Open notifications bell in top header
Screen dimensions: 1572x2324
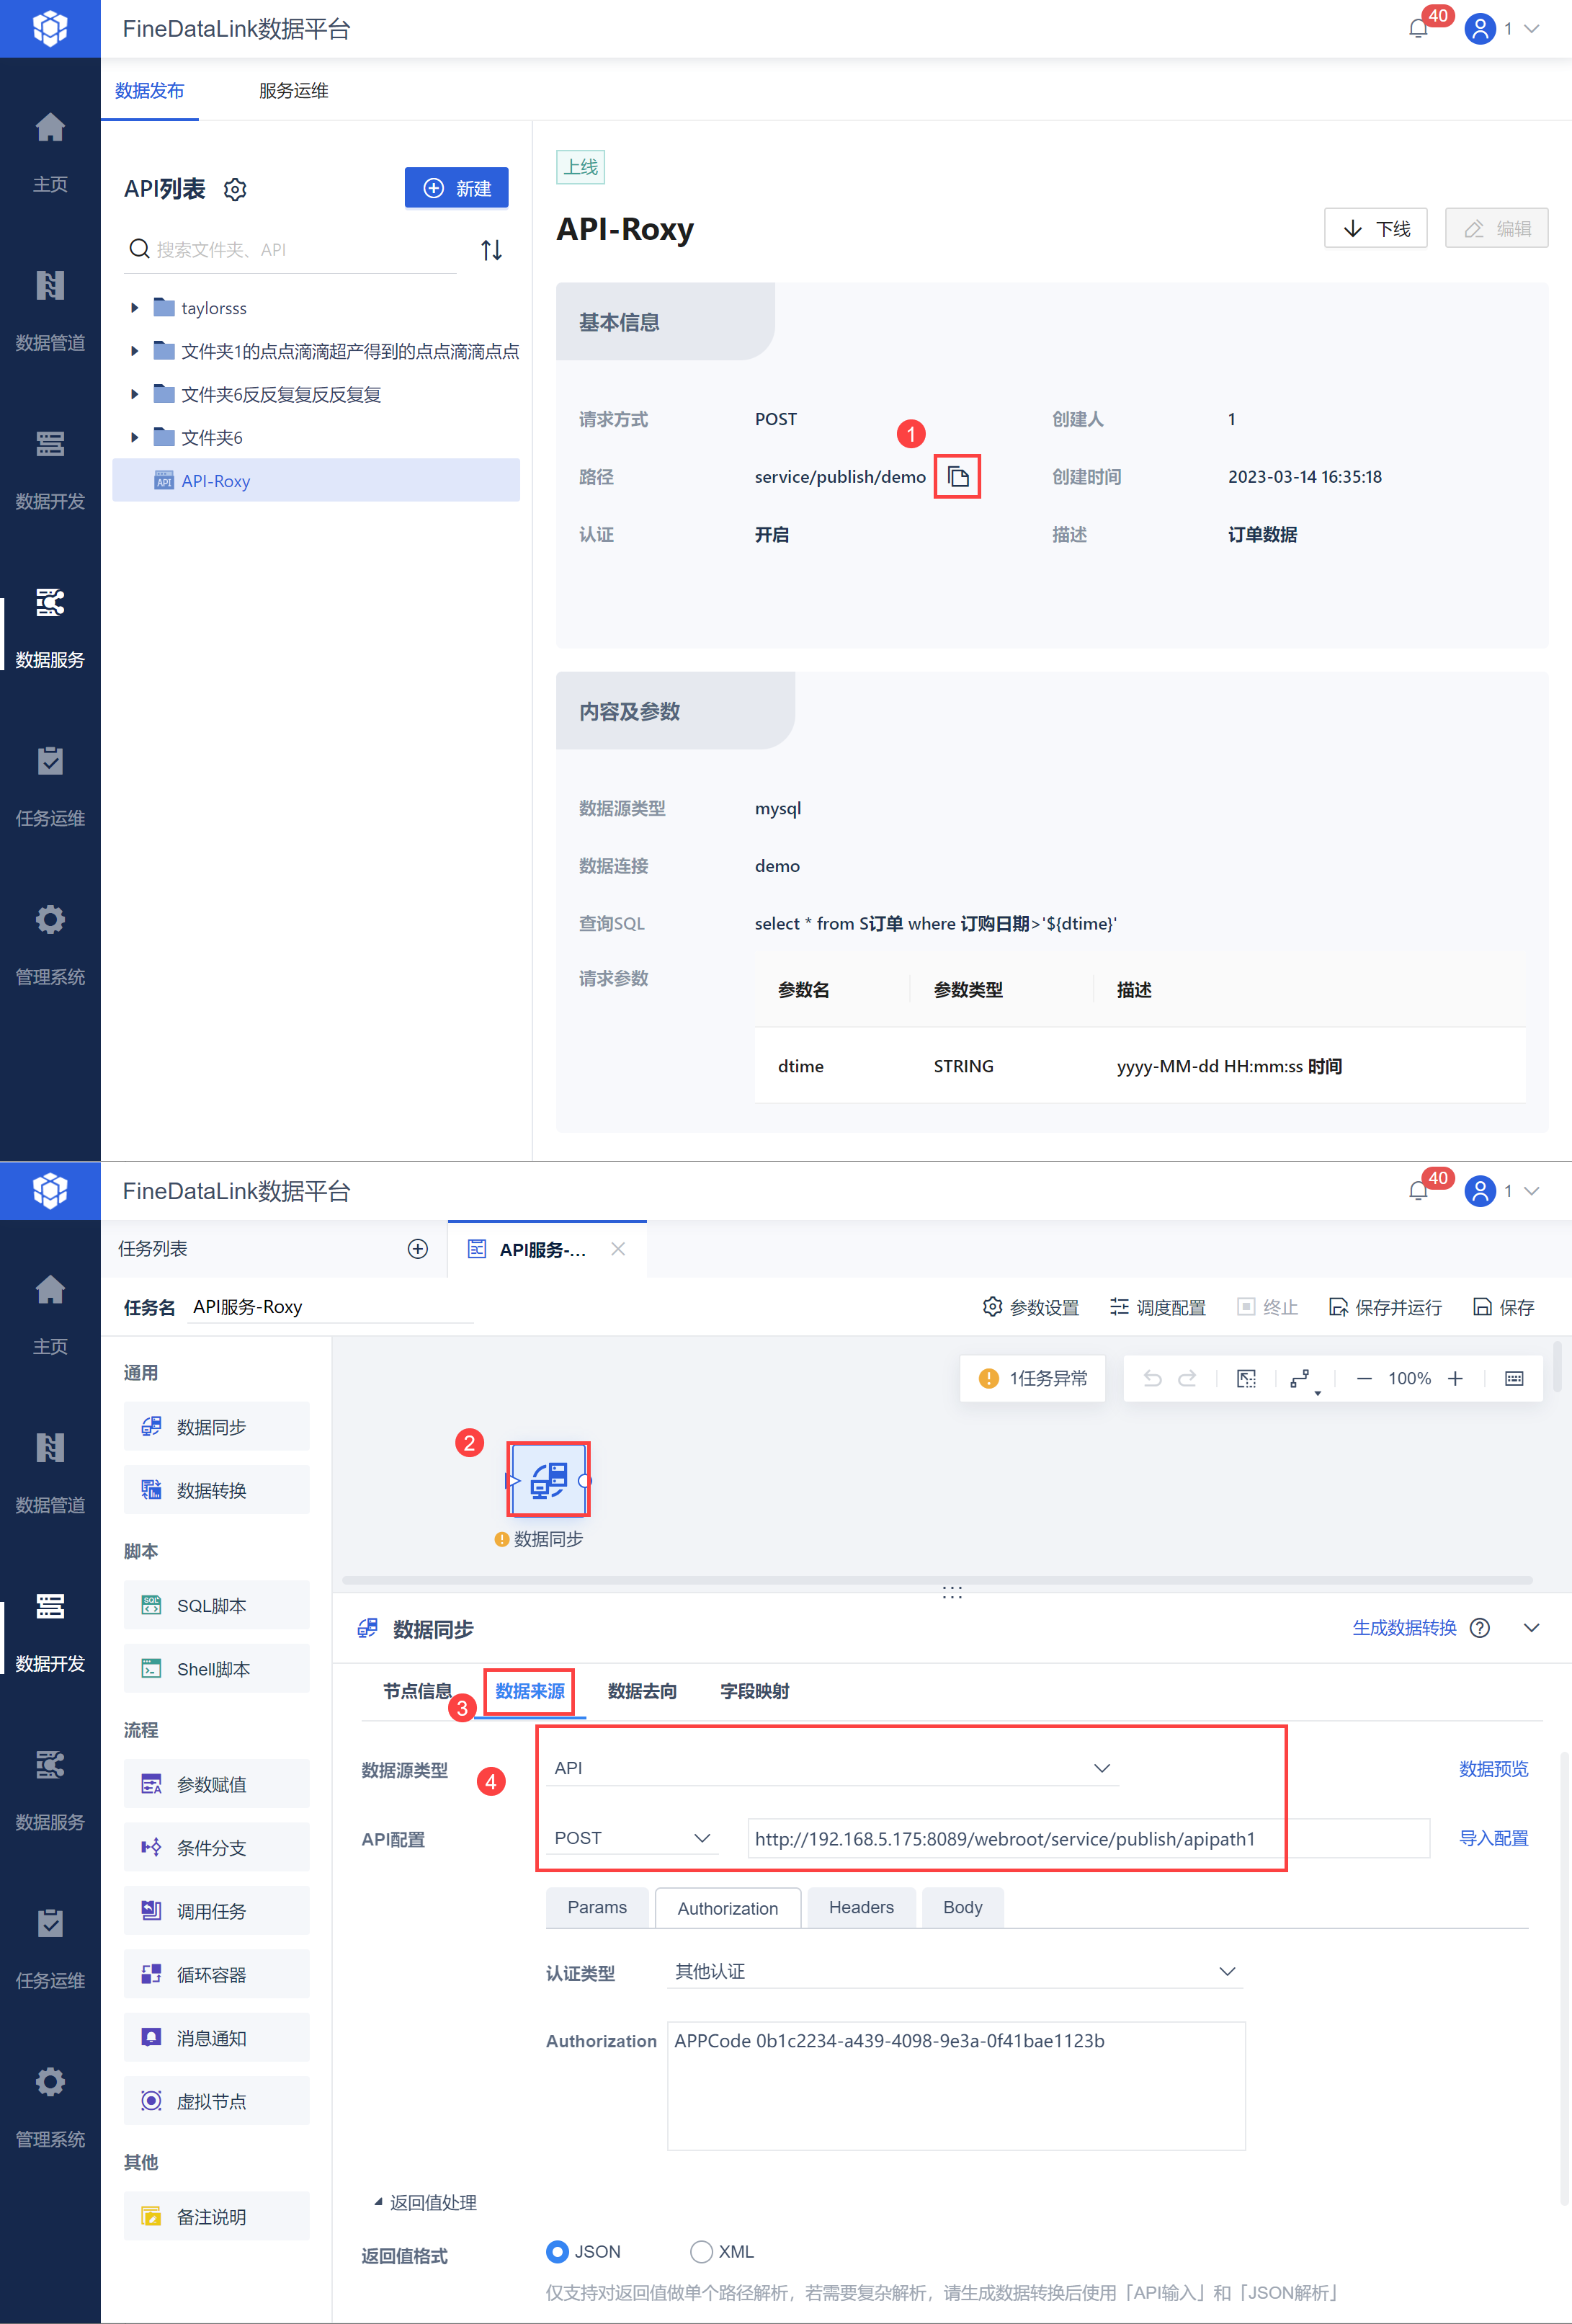pyautogui.click(x=1417, y=29)
